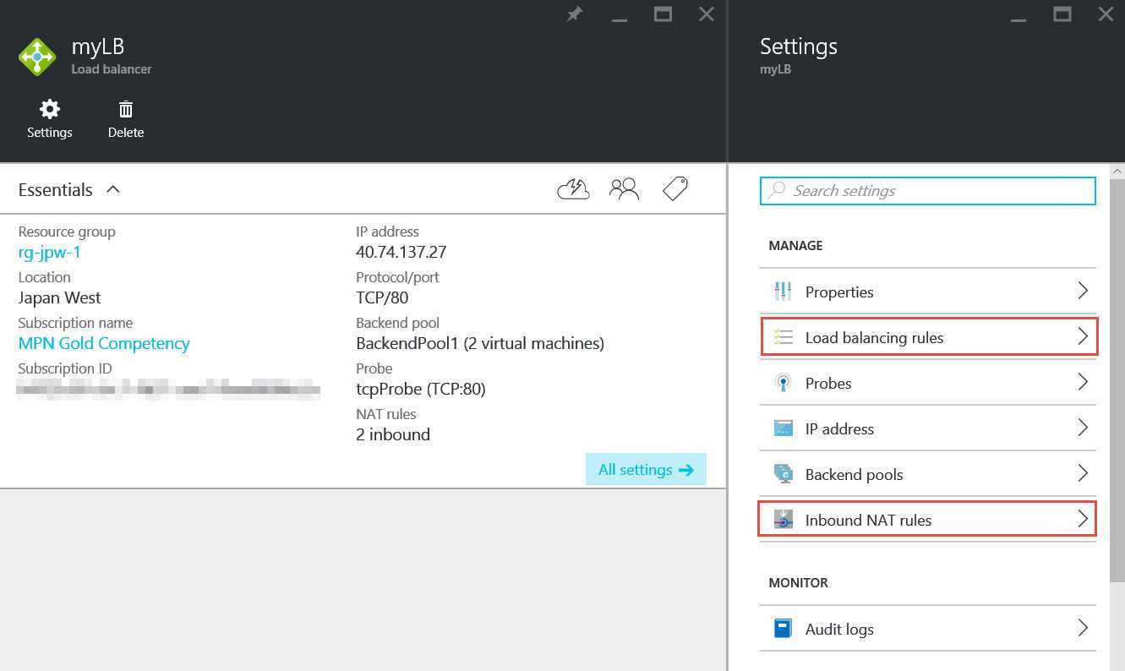Expand Load balancing rules chevron

pyautogui.click(x=1083, y=336)
